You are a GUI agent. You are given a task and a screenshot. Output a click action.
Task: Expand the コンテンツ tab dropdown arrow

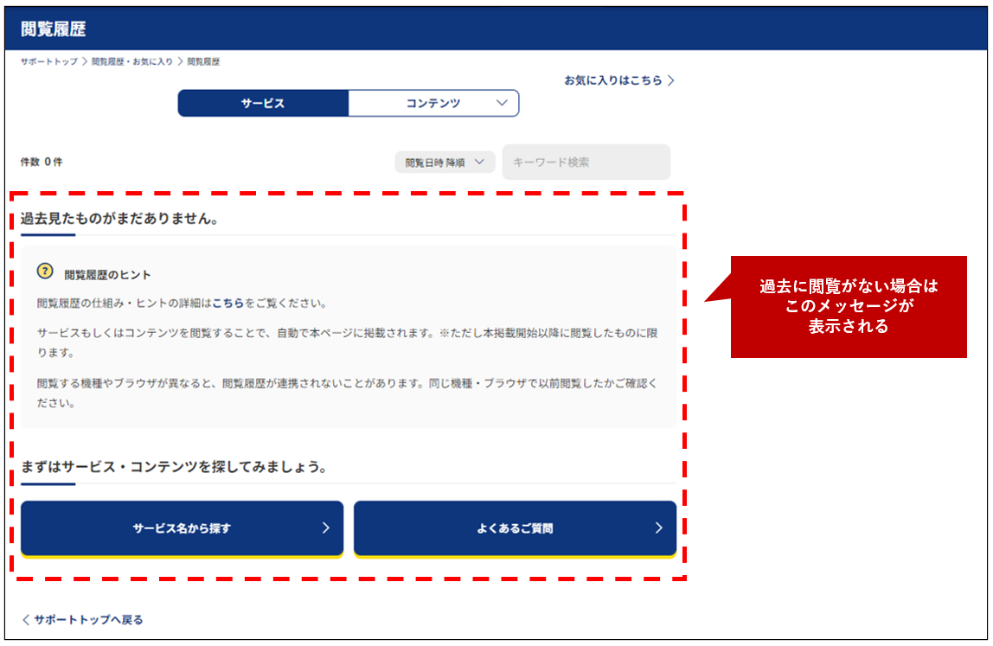click(503, 103)
